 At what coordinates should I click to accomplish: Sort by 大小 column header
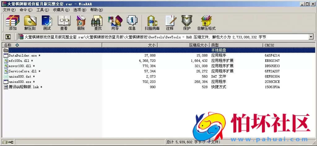click(130, 45)
